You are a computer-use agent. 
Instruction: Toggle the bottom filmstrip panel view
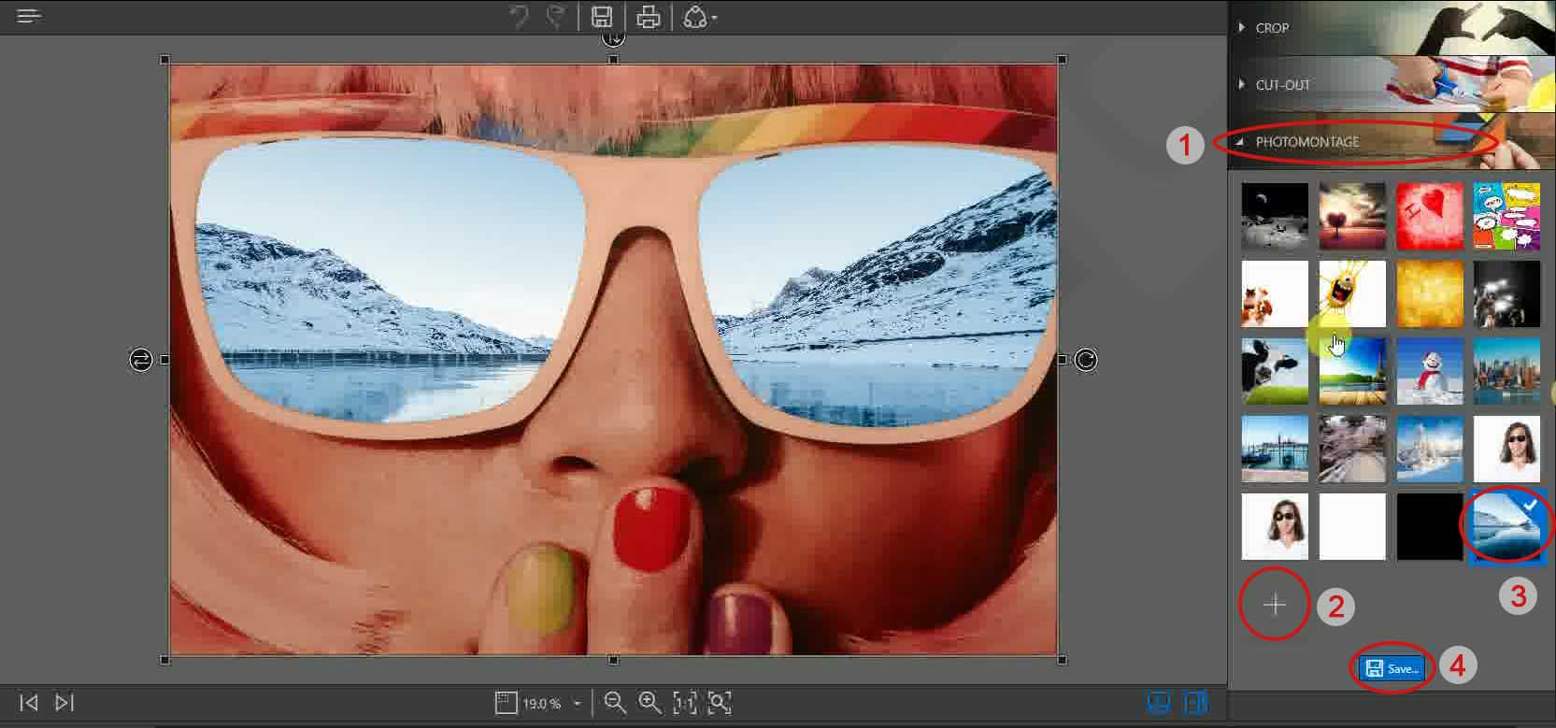(x=1159, y=702)
